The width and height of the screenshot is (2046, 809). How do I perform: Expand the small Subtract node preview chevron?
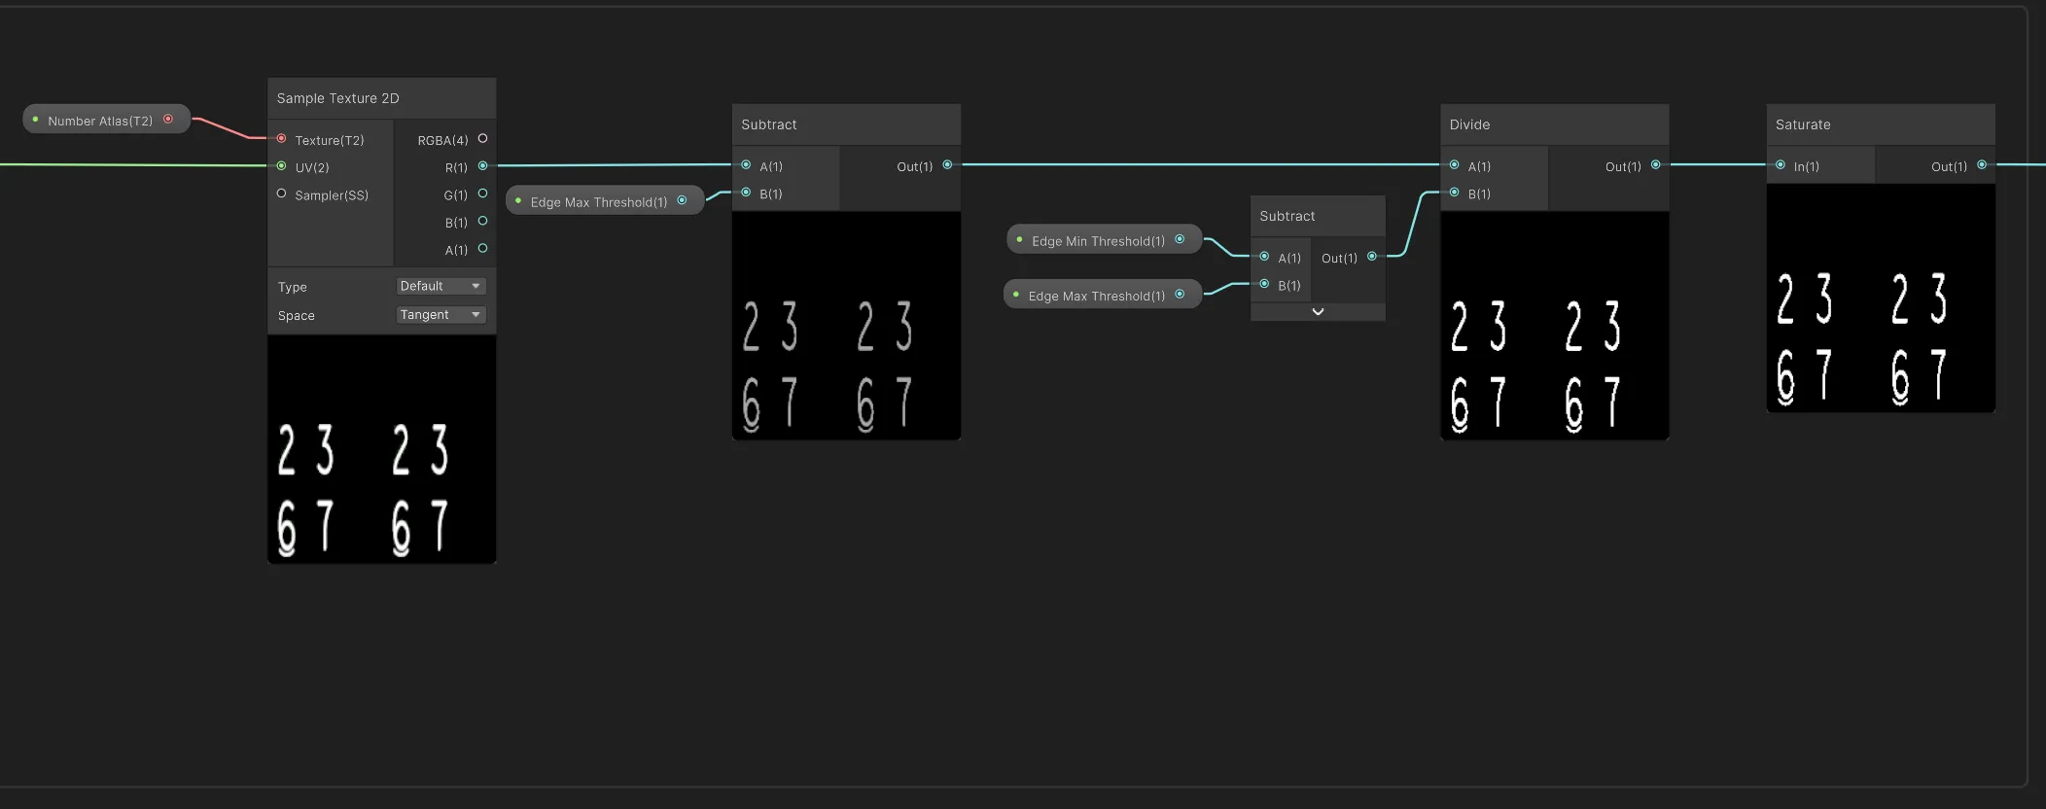(1318, 312)
